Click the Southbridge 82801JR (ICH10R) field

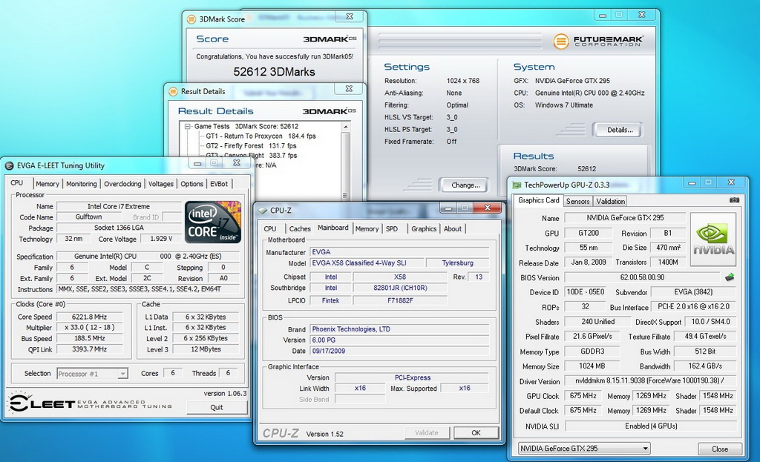(400, 288)
